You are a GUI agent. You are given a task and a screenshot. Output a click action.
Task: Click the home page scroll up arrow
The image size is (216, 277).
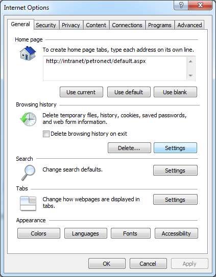coord(190,61)
